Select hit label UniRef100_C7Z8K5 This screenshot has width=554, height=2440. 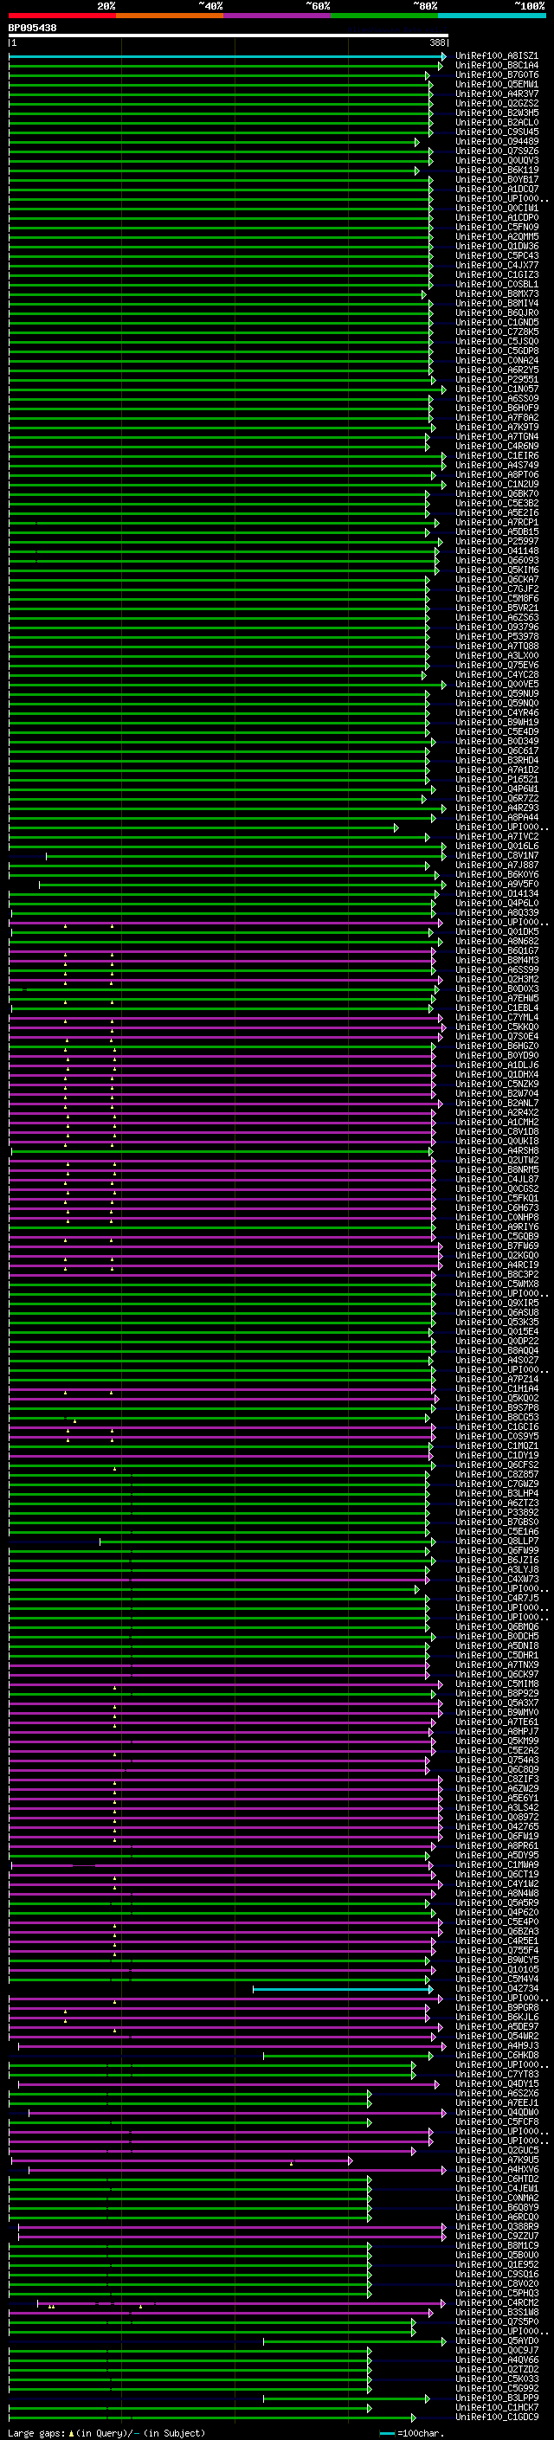click(x=496, y=332)
